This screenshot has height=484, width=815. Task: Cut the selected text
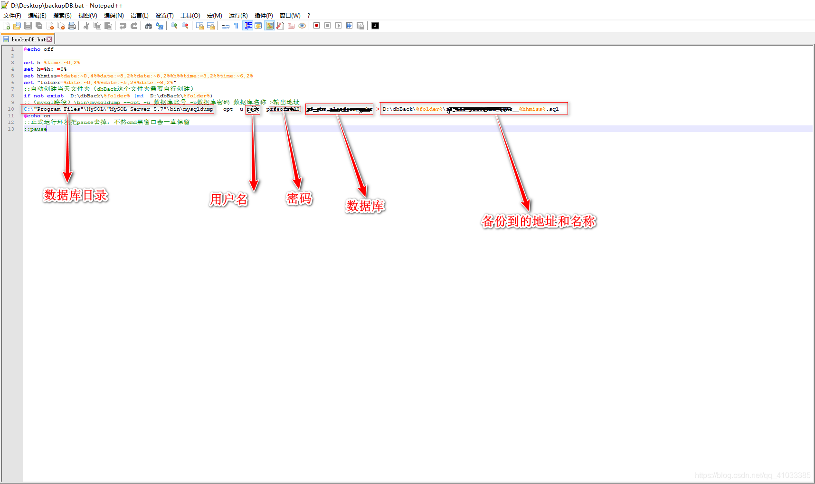(x=86, y=26)
